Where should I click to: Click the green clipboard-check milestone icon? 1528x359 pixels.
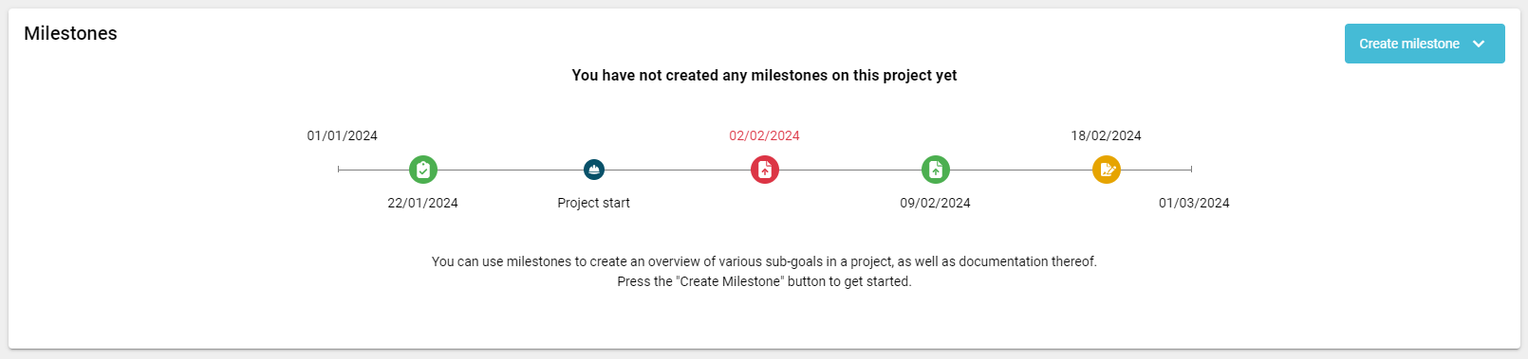(x=423, y=170)
